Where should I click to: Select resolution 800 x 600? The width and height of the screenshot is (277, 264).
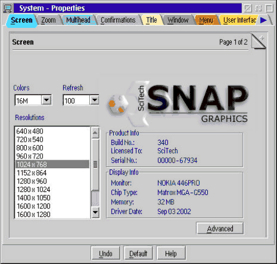coord(52,148)
